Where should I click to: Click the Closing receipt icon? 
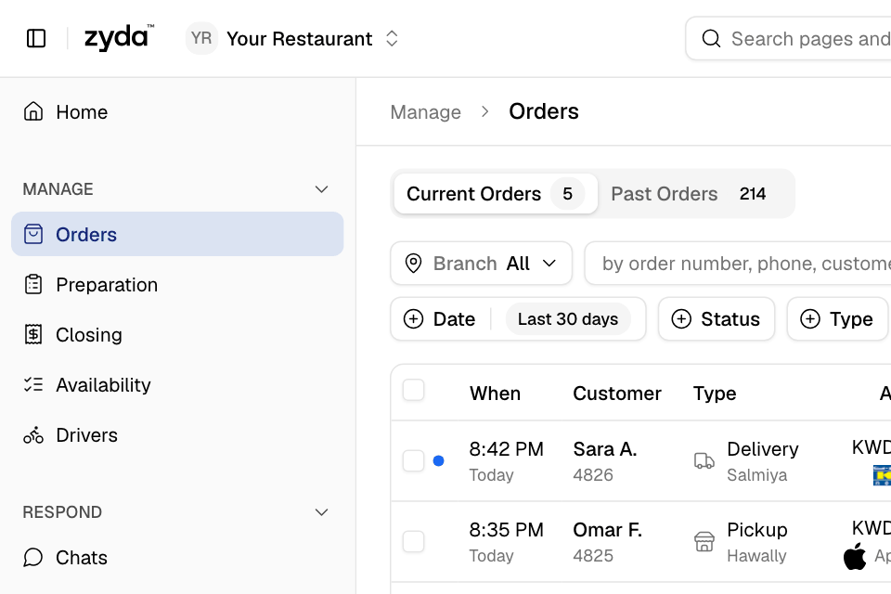33,334
